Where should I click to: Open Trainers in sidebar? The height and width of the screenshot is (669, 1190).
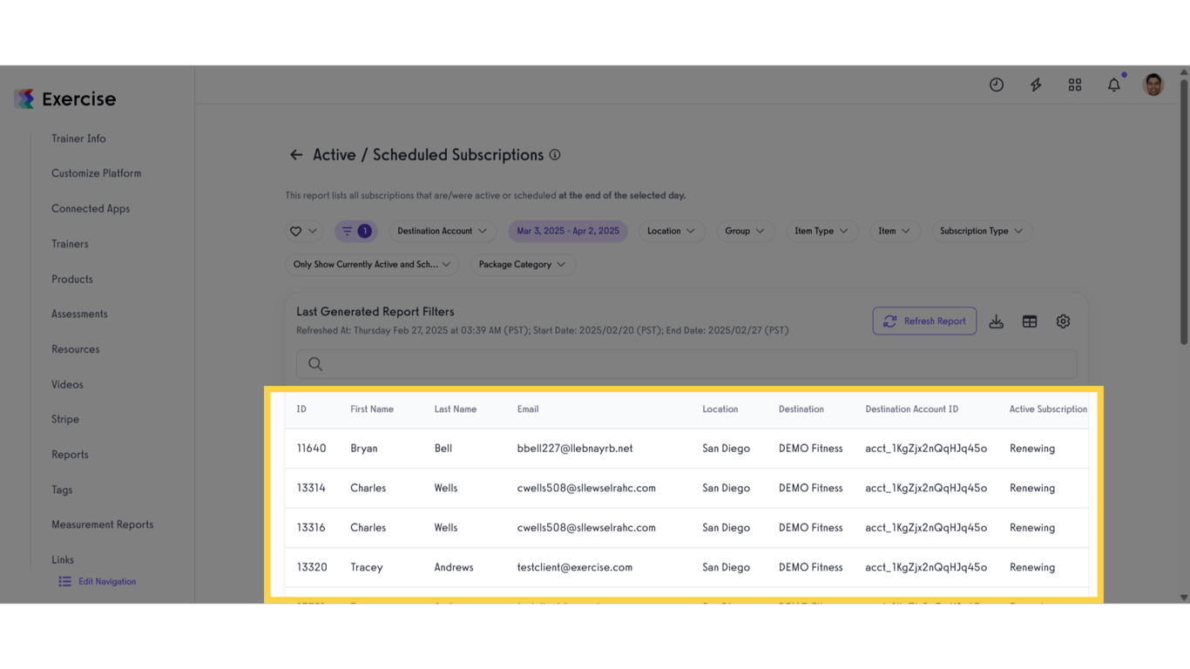tap(70, 244)
